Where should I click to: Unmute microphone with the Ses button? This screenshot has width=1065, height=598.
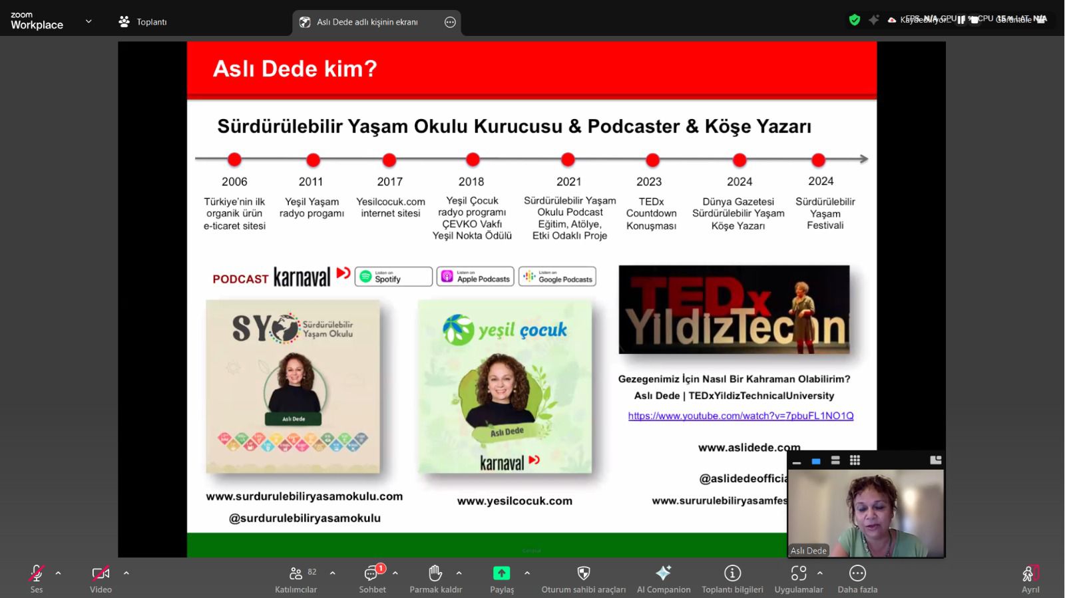(x=37, y=578)
